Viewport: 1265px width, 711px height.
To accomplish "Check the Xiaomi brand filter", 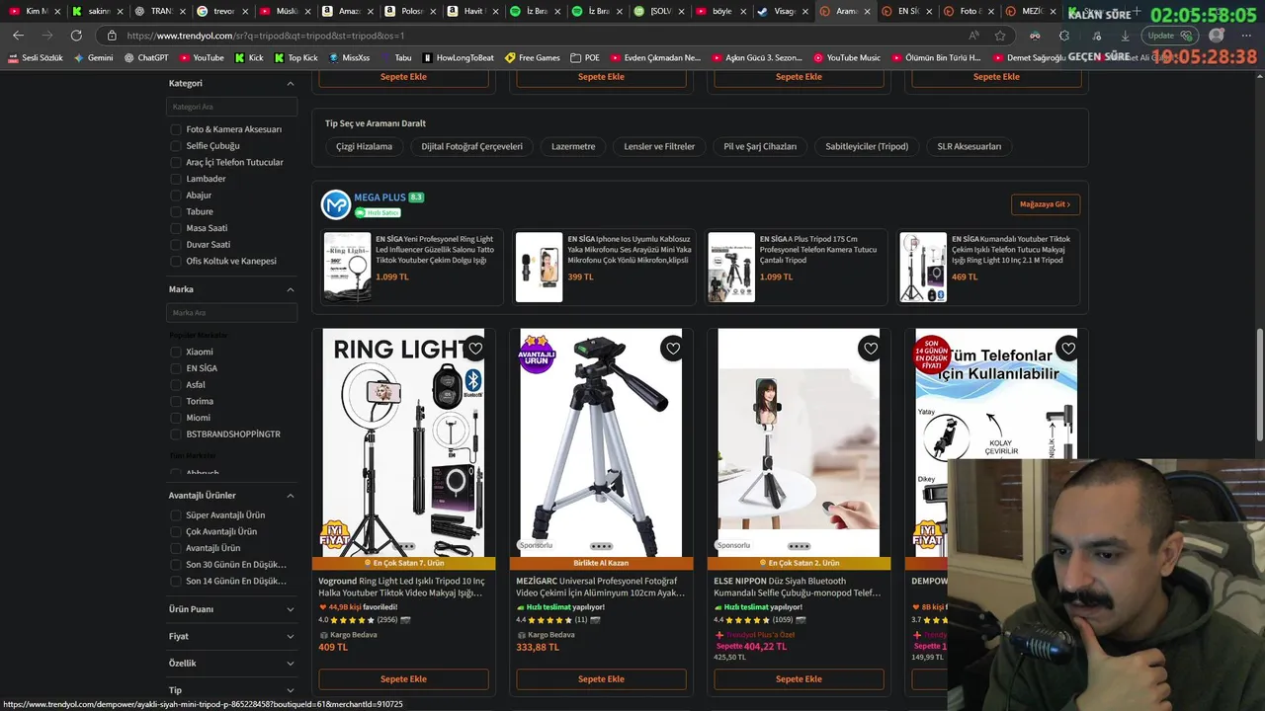I will pos(176,352).
